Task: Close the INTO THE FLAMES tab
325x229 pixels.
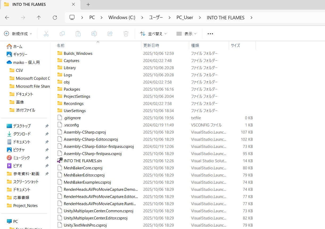Action: tap(73, 5)
